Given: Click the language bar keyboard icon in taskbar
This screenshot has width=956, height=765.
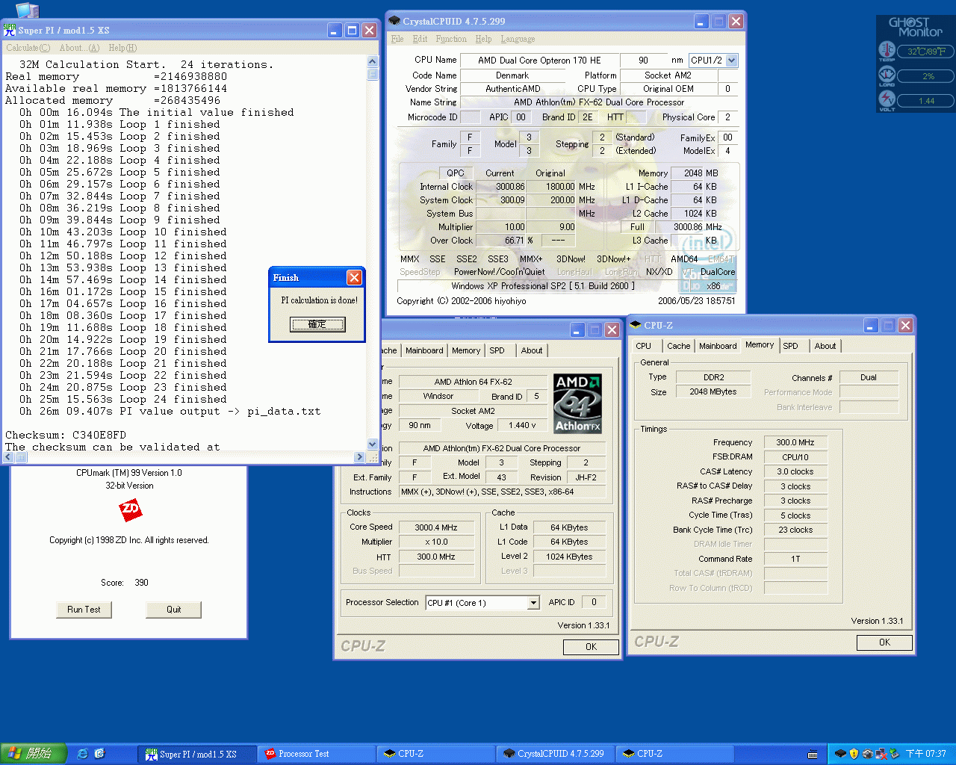Looking at the screenshot, I should pos(813,755).
